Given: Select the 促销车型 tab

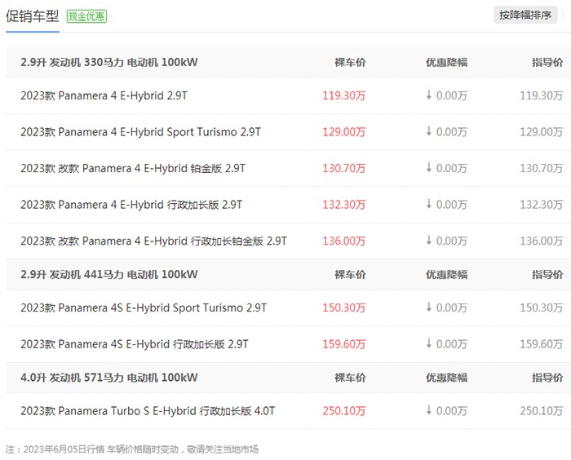Looking at the screenshot, I should (32, 16).
